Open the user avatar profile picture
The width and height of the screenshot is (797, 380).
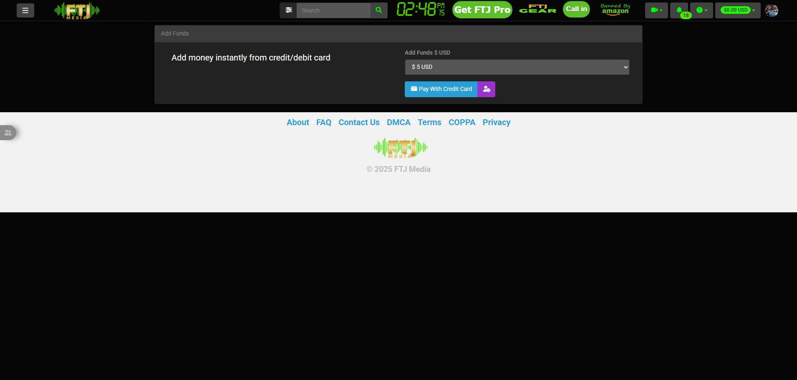pyautogui.click(x=771, y=10)
